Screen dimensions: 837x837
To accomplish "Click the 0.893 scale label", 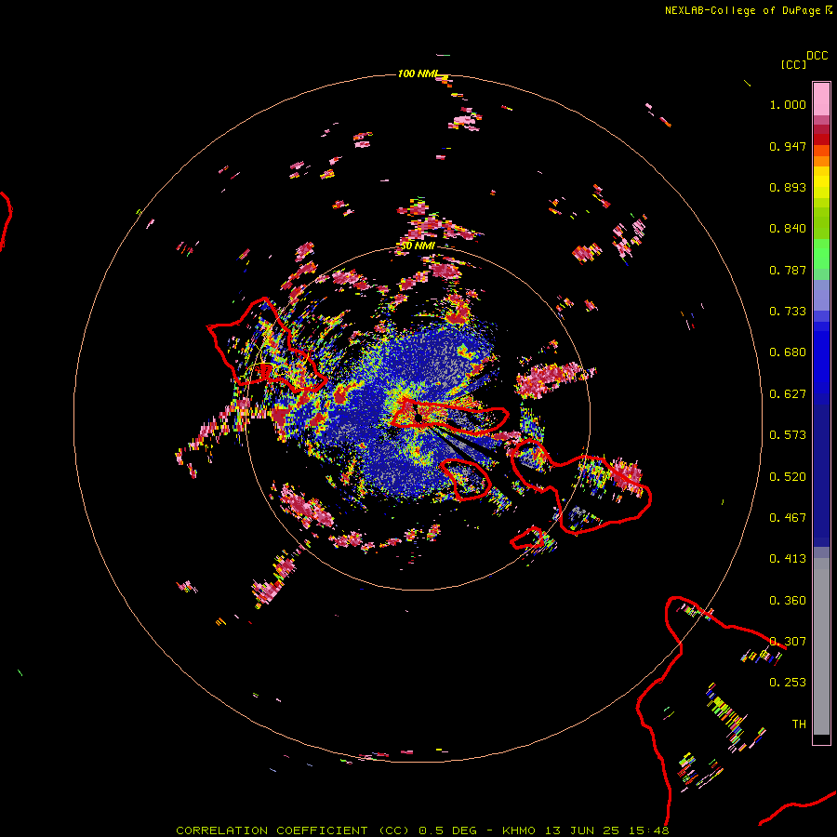I will point(788,187).
